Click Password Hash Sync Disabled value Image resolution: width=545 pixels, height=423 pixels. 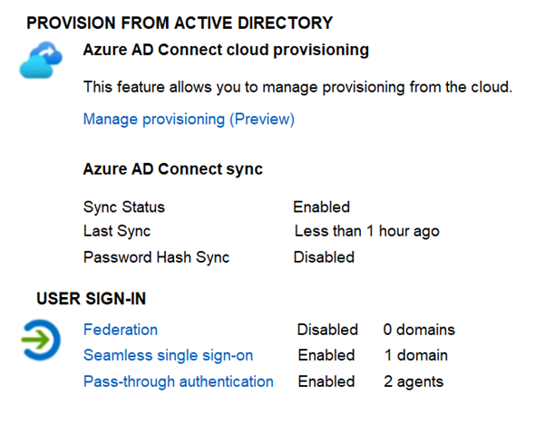pyautogui.click(x=324, y=257)
